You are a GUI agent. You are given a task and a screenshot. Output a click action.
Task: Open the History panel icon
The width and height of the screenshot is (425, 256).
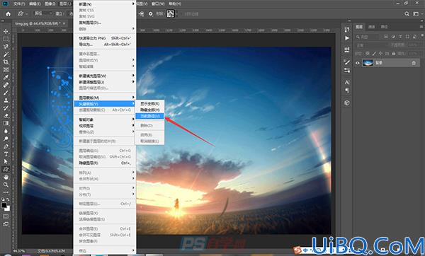tap(347, 30)
